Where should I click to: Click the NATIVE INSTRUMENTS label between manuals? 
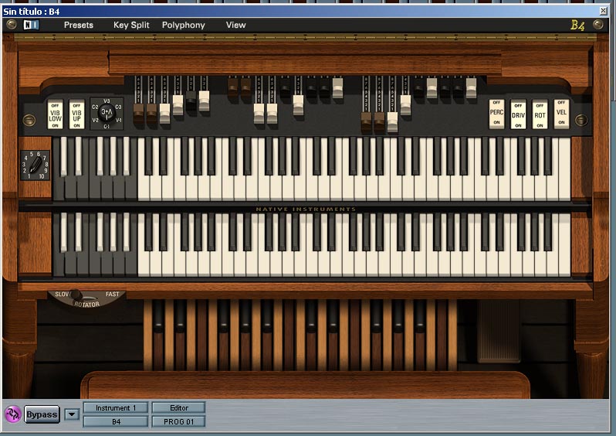click(x=306, y=209)
